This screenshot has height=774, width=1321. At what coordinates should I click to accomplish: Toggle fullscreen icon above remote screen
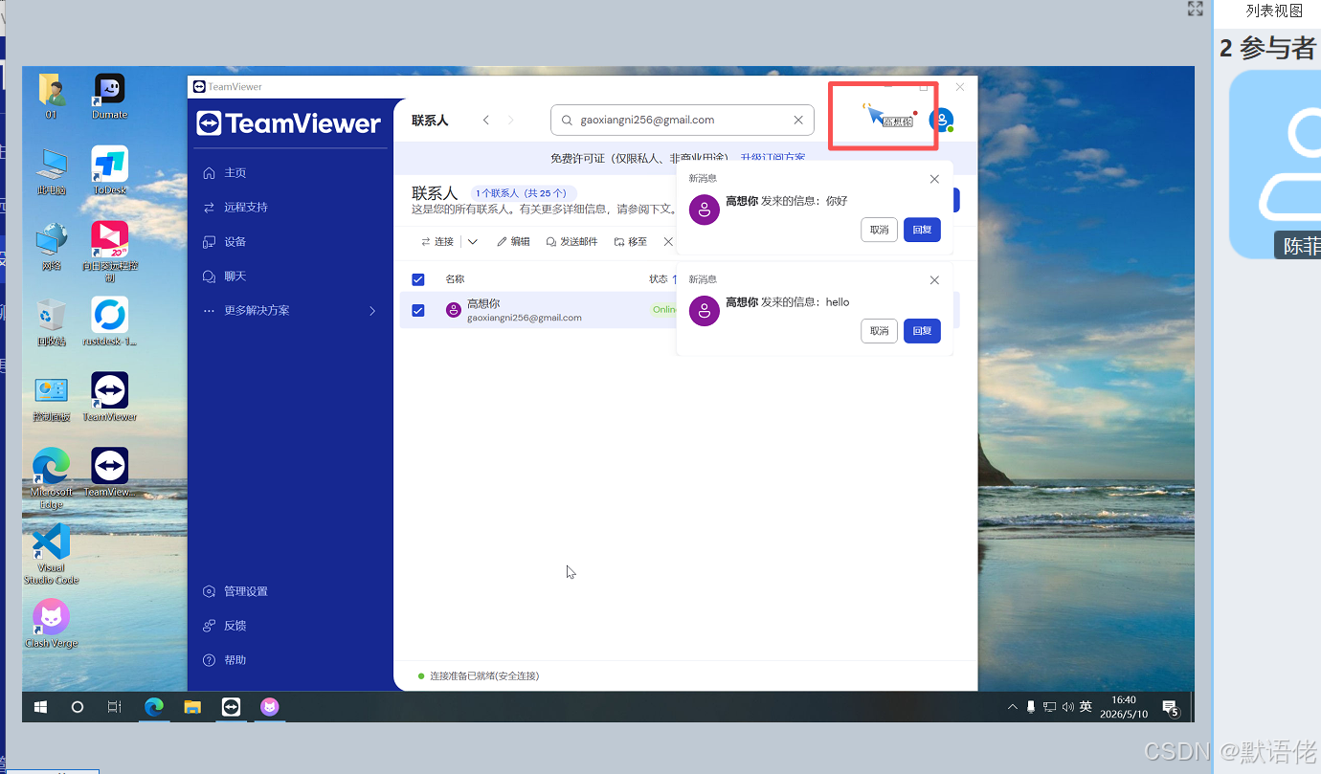pos(1195,9)
